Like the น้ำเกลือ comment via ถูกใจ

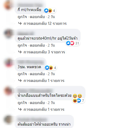point(22,103)
